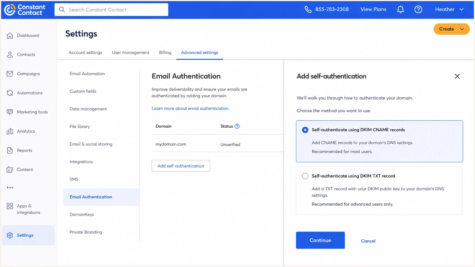Open Email Automation settings
Viewport: 475px width, 267px height.
pos(87,74)
